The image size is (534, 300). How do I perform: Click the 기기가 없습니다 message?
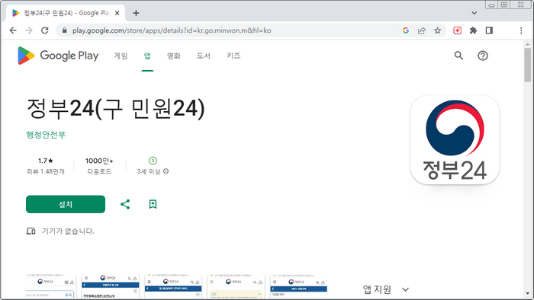tap(68, 231)
